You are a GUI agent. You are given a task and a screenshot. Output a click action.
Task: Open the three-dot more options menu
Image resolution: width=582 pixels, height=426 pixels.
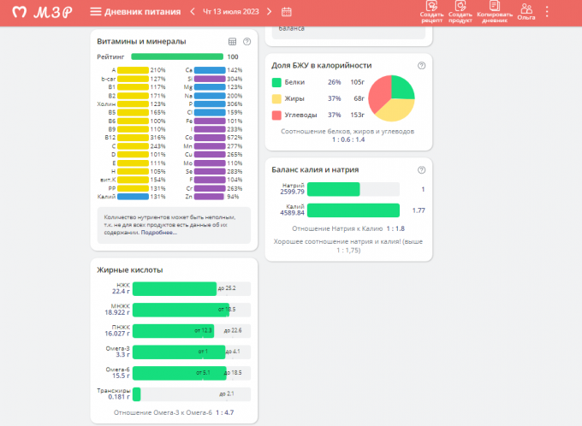tap(548, 12)
